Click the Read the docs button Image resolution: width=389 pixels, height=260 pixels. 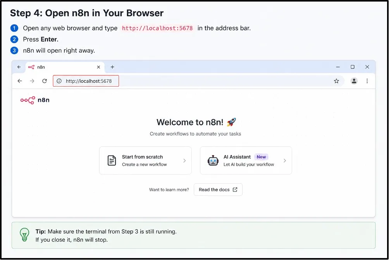[x=218, y=190]
